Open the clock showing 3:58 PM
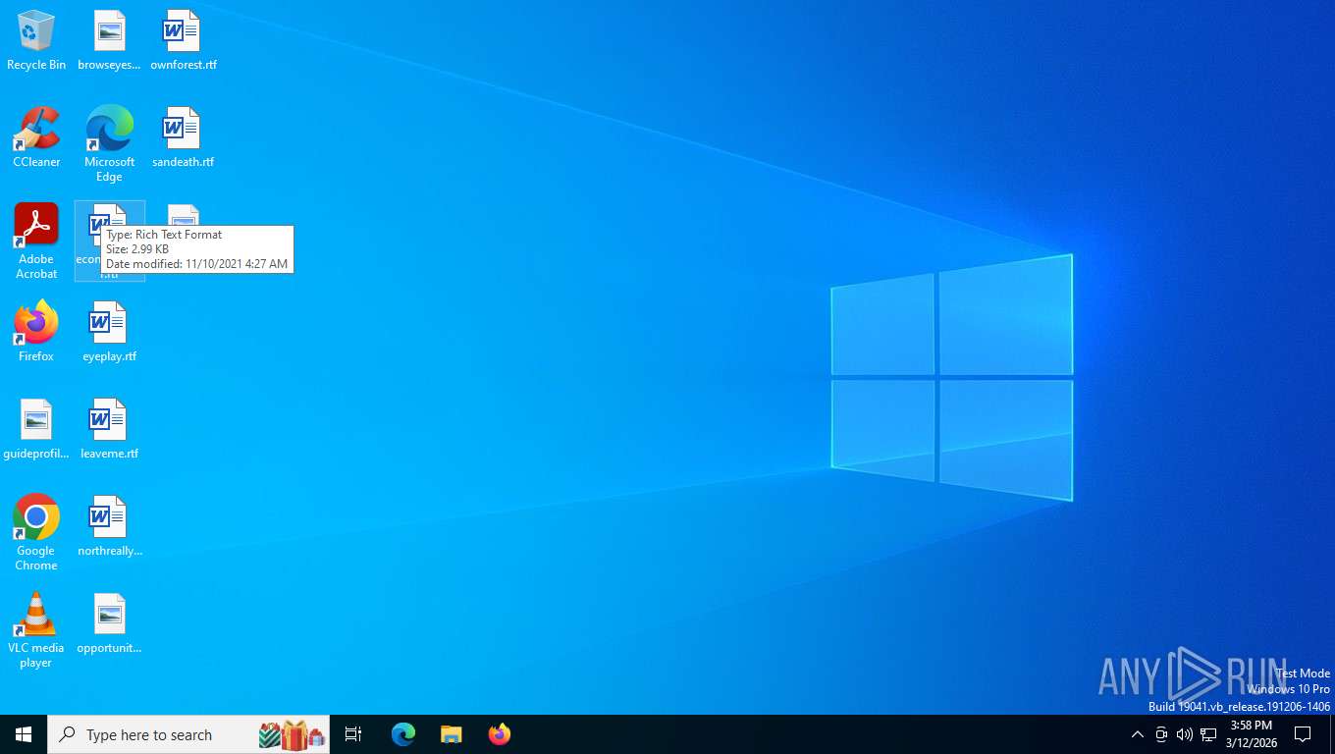This screenshot has height=754, width=1335. click(1251, 734)
